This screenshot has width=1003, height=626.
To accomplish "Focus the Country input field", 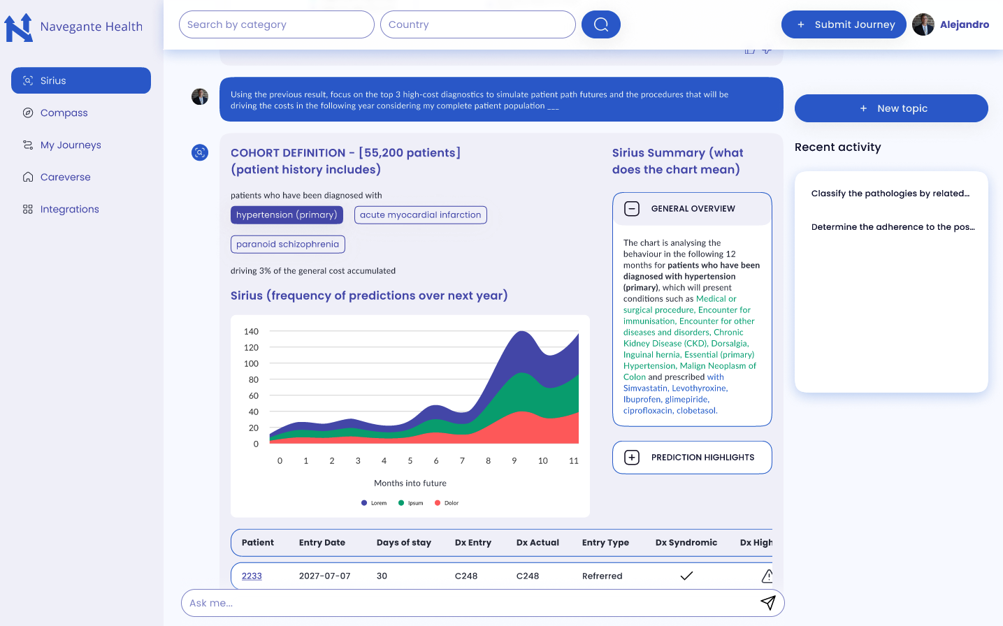I will click(478, 24).
